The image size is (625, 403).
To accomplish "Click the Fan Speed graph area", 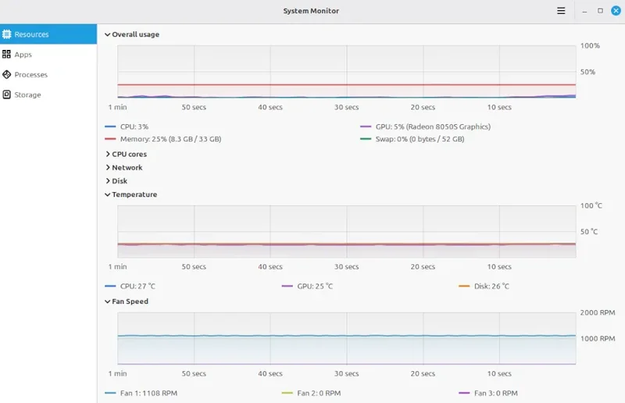I will 346,338.
